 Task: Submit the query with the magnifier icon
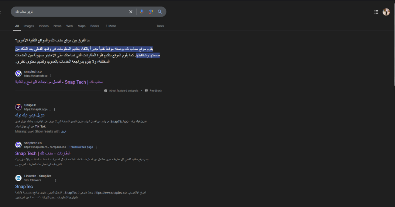[160, 12]
